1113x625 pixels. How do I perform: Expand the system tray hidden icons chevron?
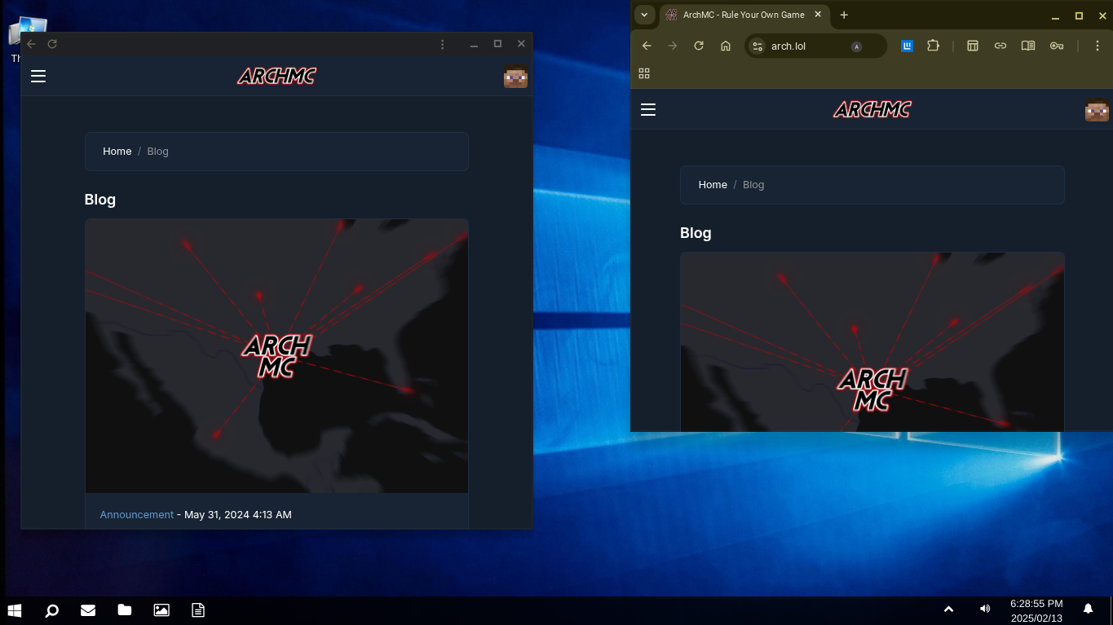tap(948, 609)
